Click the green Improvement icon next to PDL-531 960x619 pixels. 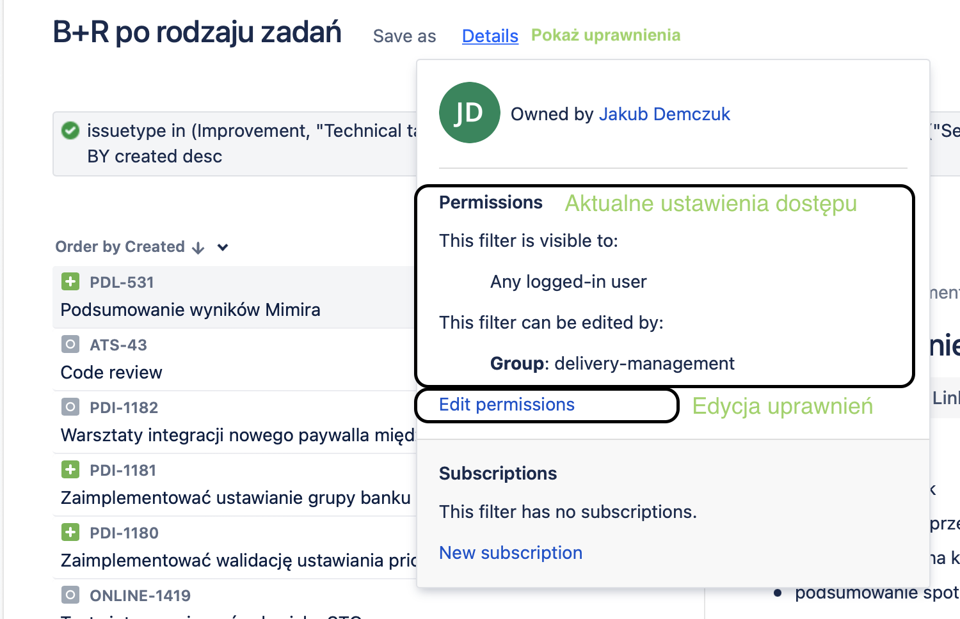point(70,281)
